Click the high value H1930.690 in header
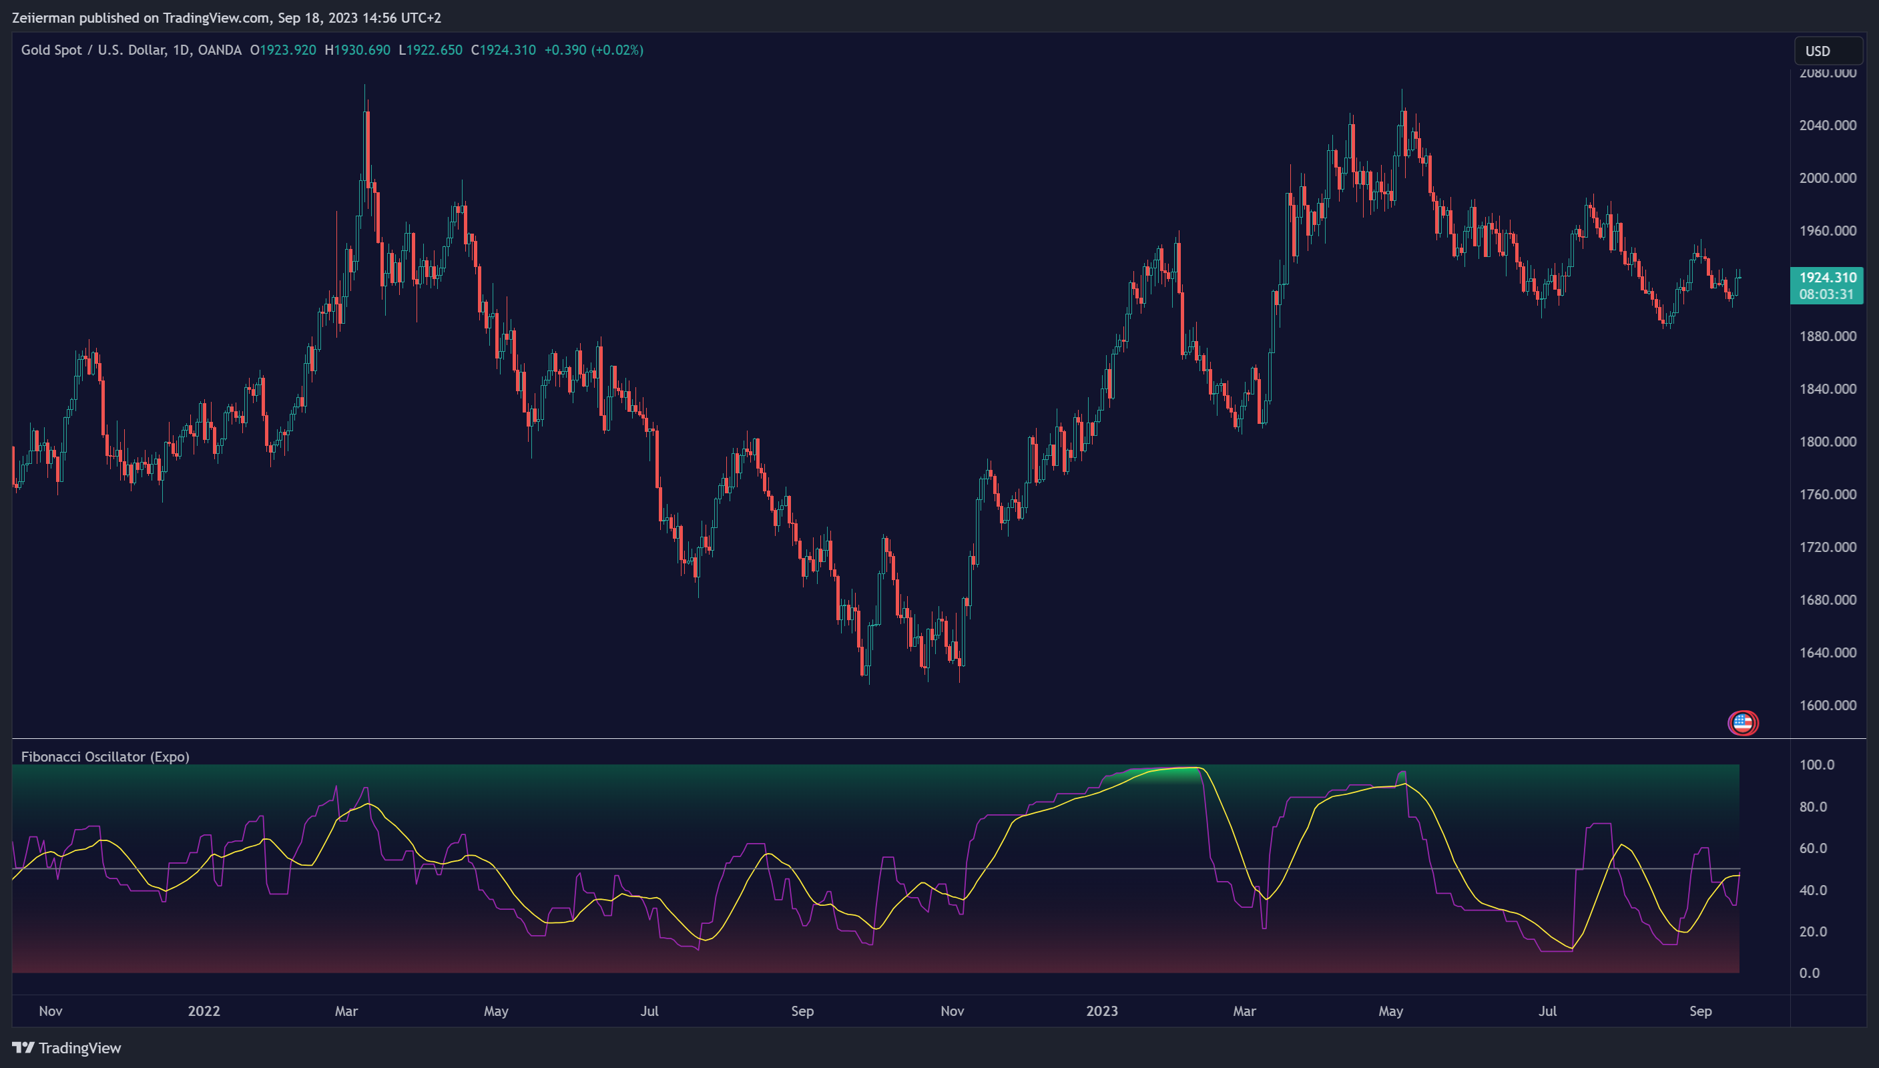 357,50
